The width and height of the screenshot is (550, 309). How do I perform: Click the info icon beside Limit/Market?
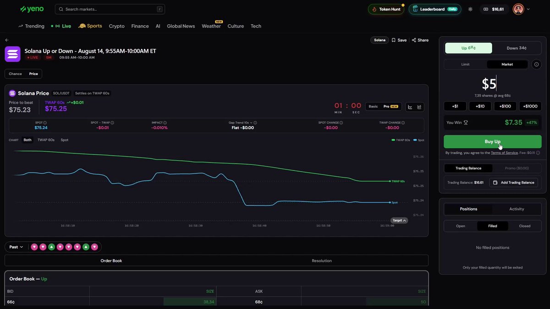tap(537, 65)
